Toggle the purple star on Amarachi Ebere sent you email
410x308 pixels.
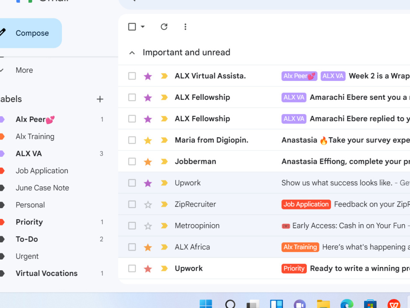pos(148,97)
